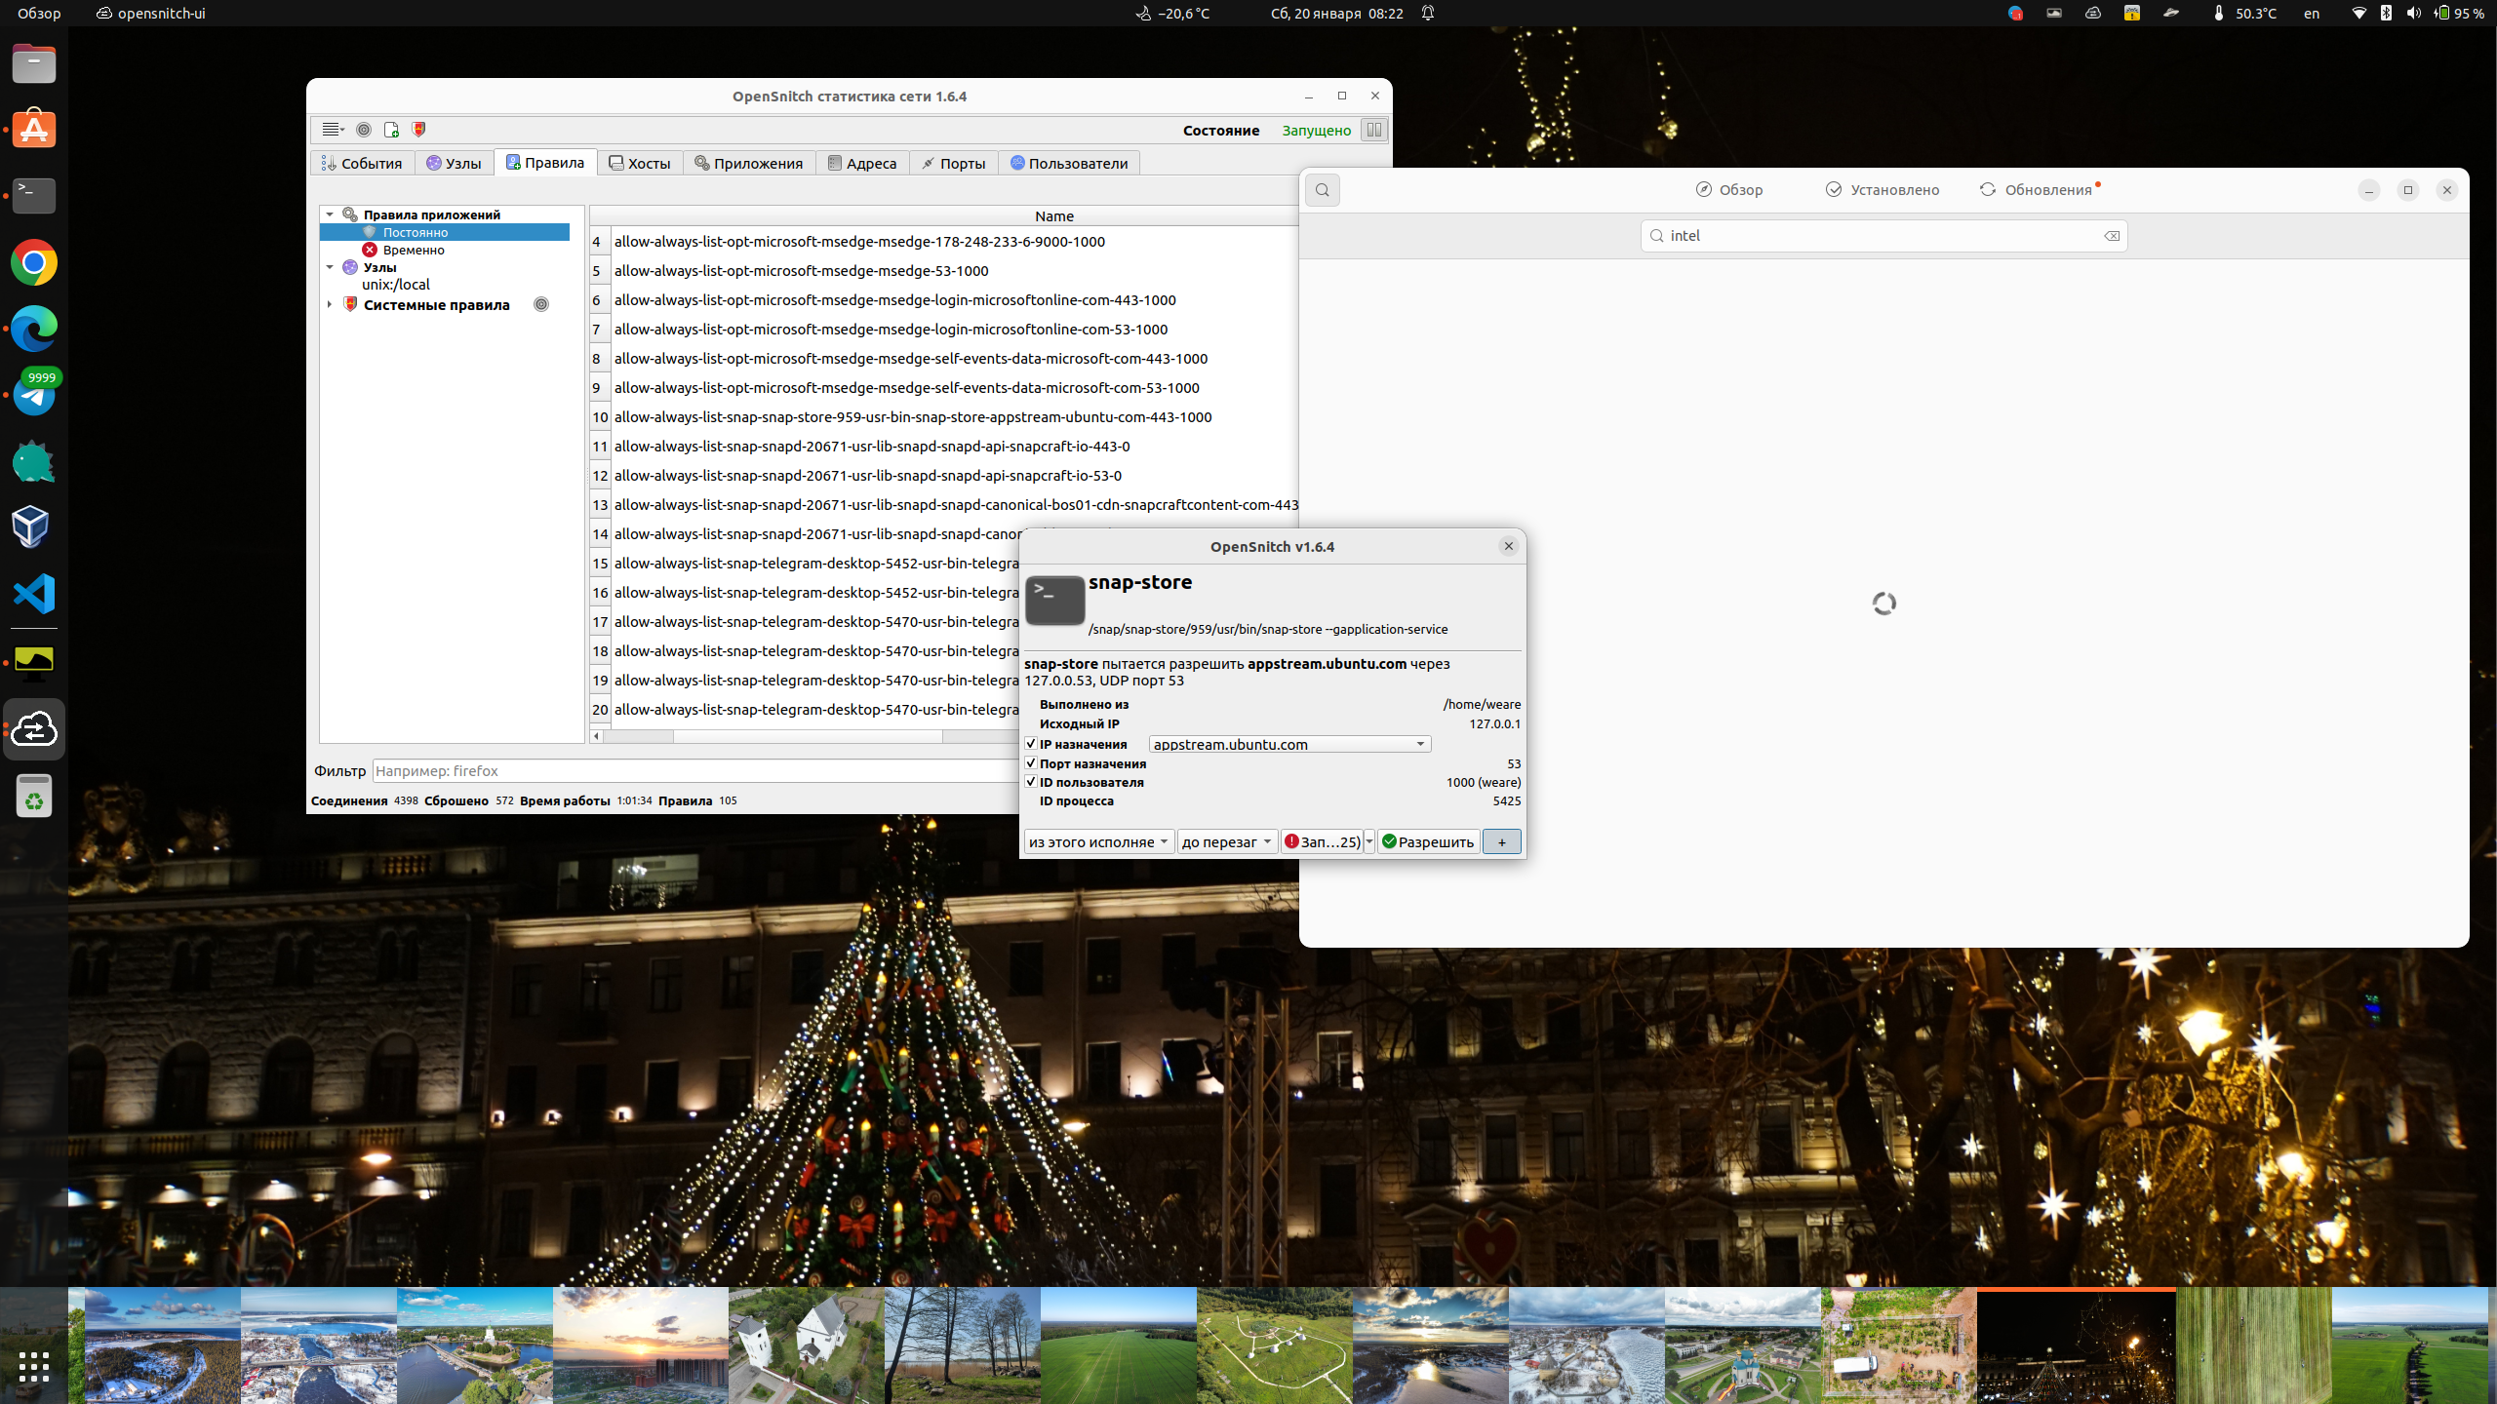Viewport: 2497px width, 1404px height.
Task: Launch Terminal from the dock
Action: (x=34, y=196)
